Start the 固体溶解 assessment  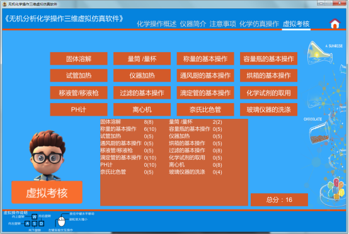(x=79, y=58)
